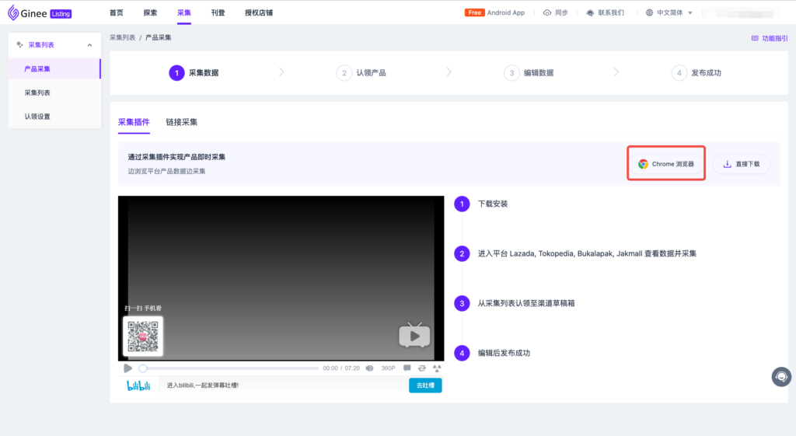Open the 探索 menu
The height and width of the screenshot is (436, 796).
[150, 12]
